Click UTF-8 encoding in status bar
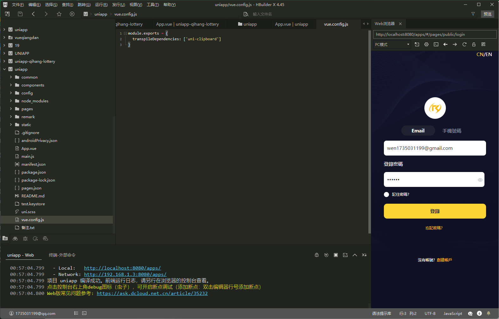Viewport: 499px width, 319px height. click(x=430, y=313)
